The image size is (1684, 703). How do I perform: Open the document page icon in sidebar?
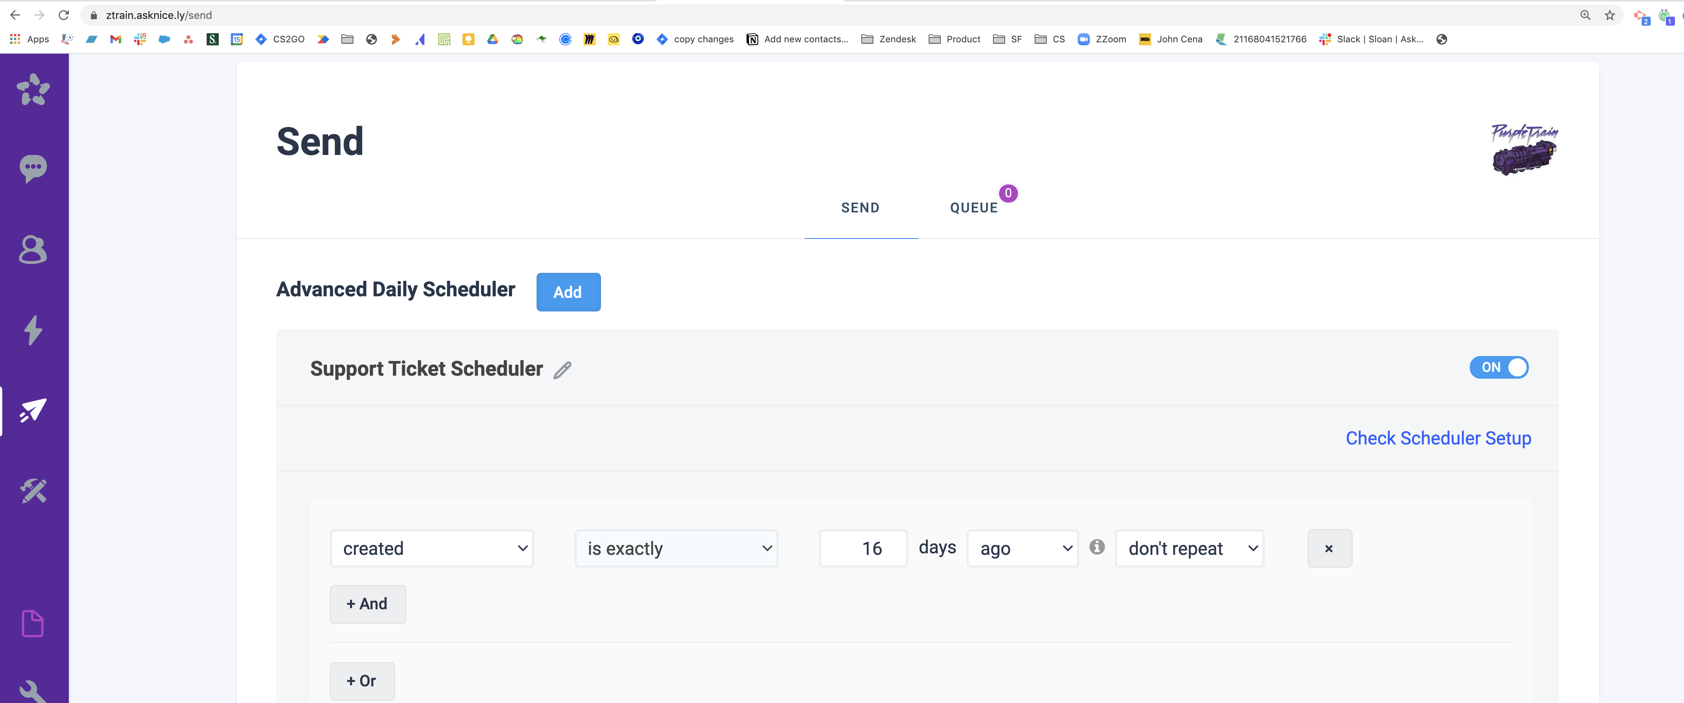click(x=33, y=623)
